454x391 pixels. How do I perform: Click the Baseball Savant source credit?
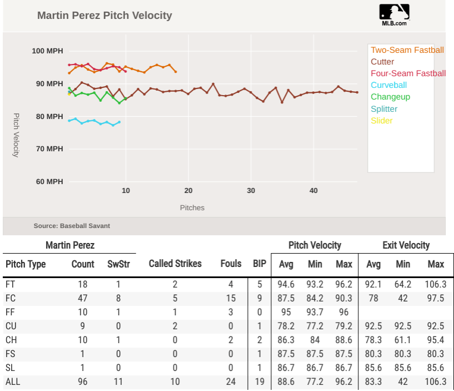(x=72, y=226)
